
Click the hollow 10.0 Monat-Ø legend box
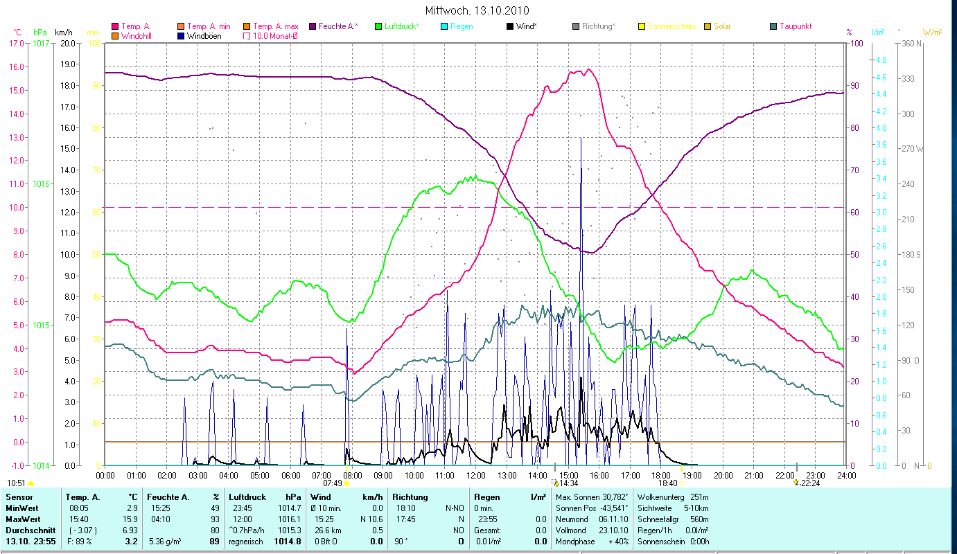247,36
